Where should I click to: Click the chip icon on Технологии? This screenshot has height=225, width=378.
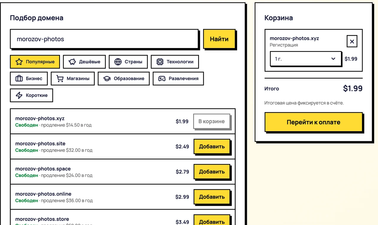click(x=160, y=62)
